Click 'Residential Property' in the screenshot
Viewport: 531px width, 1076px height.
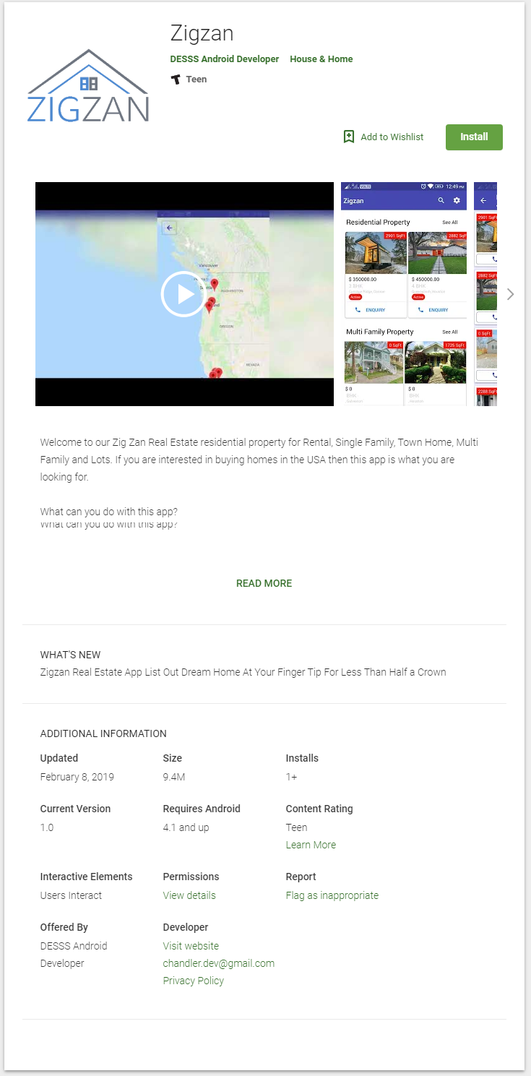[378, 222]
